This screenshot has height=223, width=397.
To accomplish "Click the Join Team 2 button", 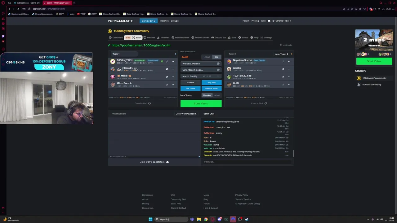I will pos(282,54).
